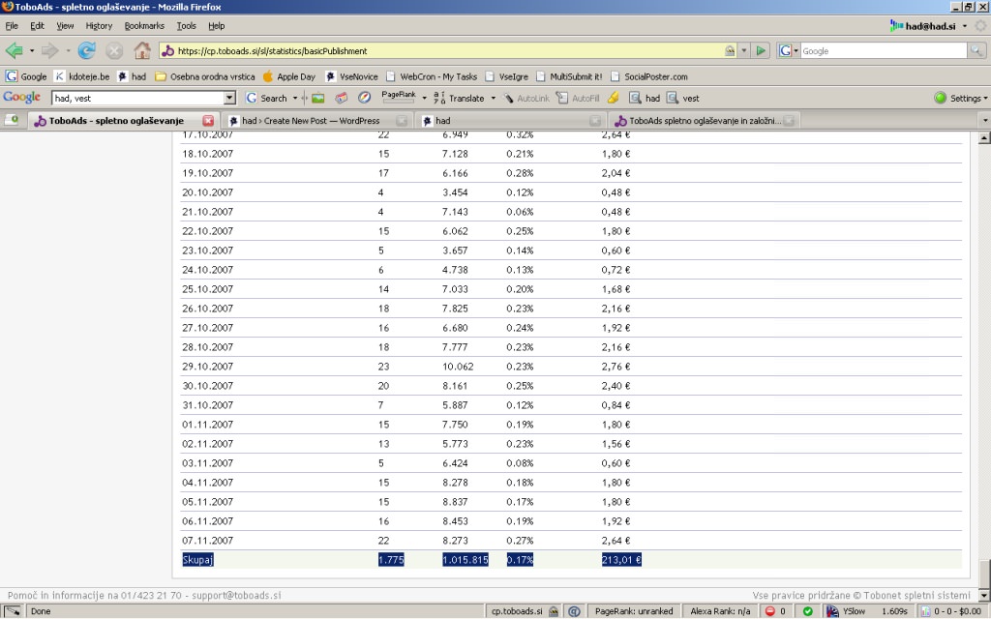Click the URL address bar field

445,50
